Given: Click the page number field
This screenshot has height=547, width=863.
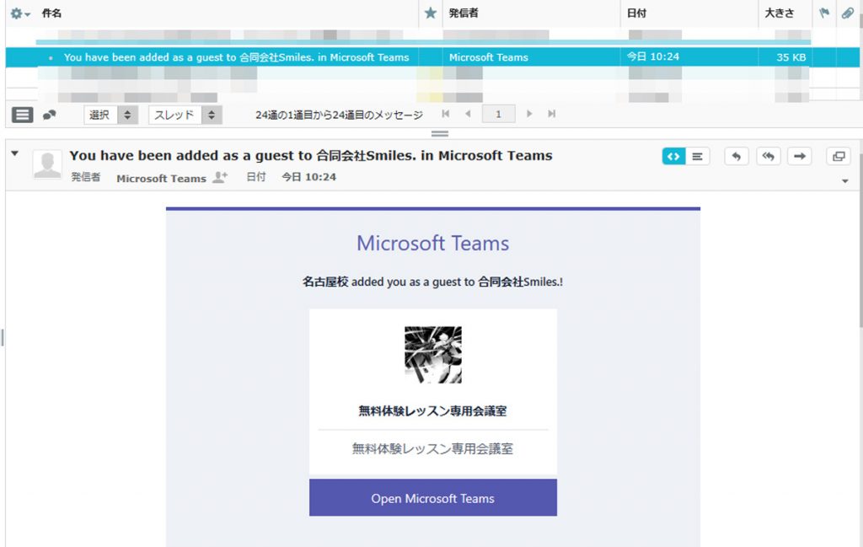Looking at the screenshot, I should tap(498, 114).
